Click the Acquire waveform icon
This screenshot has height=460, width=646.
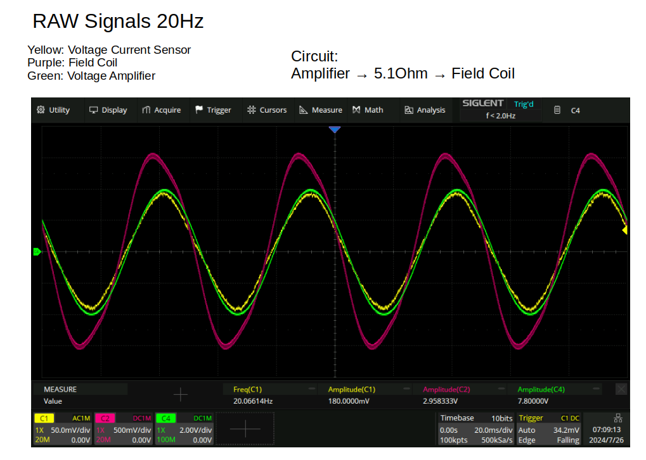click(x=146, y=109)
